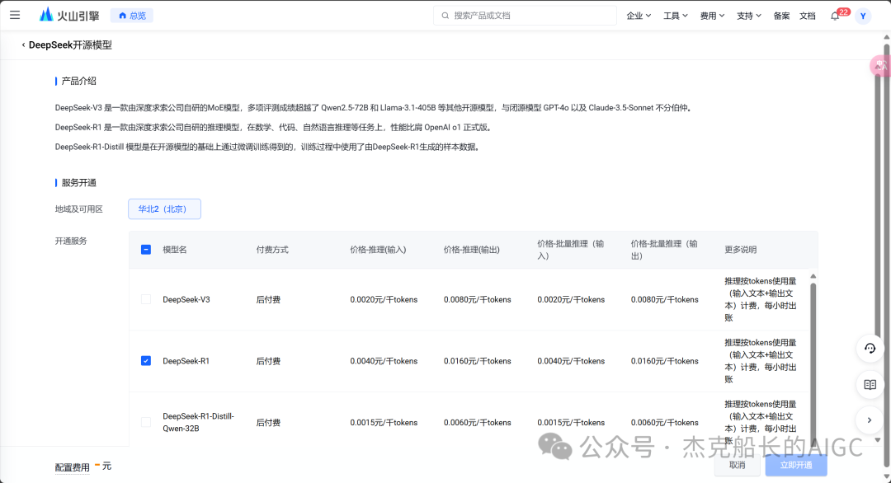Click the 0.0015元/千tokens inference input price
Viewport: 891px width, 483px height.
[384, 422]
